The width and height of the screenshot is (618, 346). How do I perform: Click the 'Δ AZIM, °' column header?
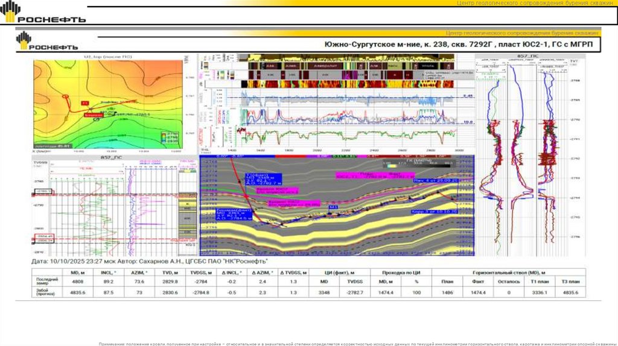click(262, 272)
